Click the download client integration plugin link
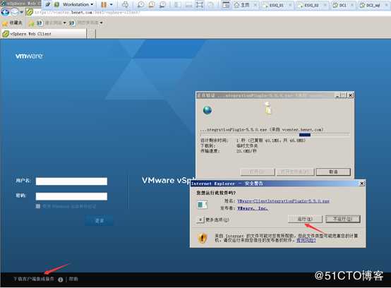391x288 pixels. coord(34,279)
